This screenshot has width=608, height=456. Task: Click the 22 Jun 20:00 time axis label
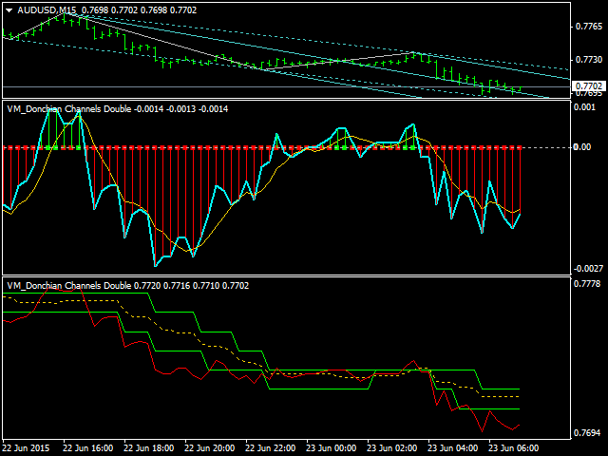(210, 448)
